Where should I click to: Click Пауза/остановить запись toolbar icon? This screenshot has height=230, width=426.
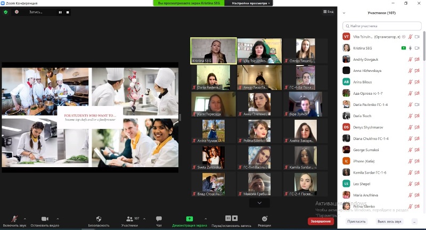232,218
